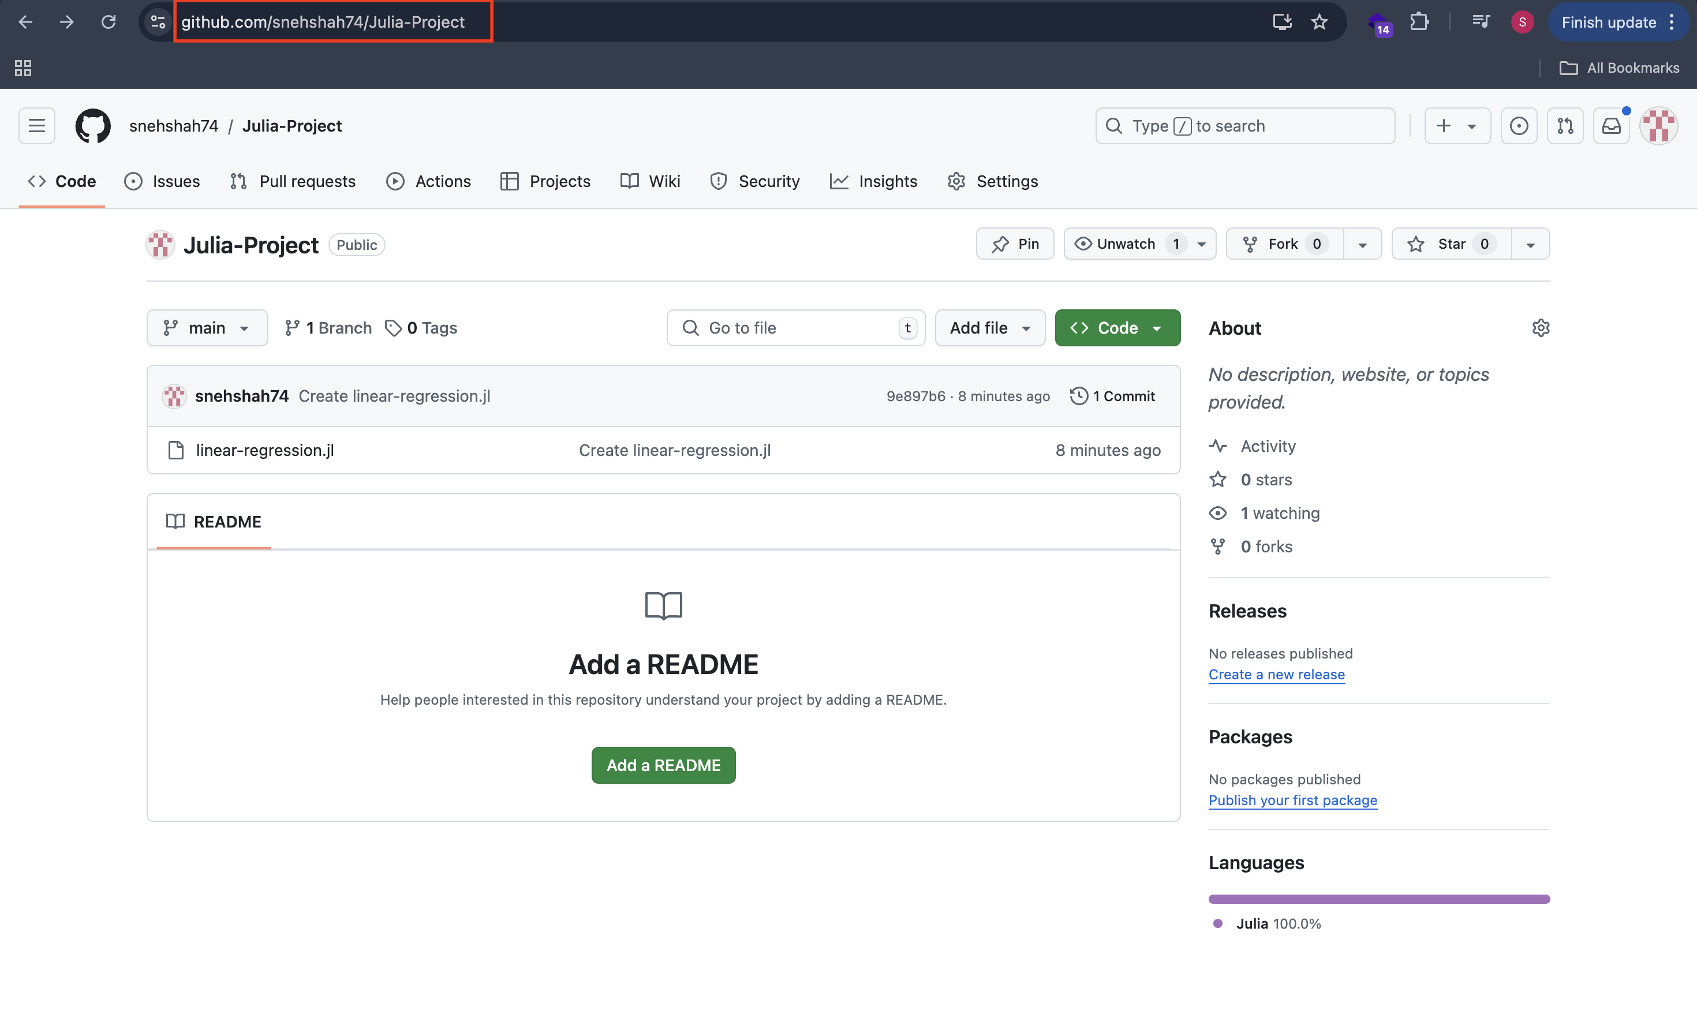
Task: Fork the Julia-Project repository
Action: pyautogui.click(x=1284, y=244)
